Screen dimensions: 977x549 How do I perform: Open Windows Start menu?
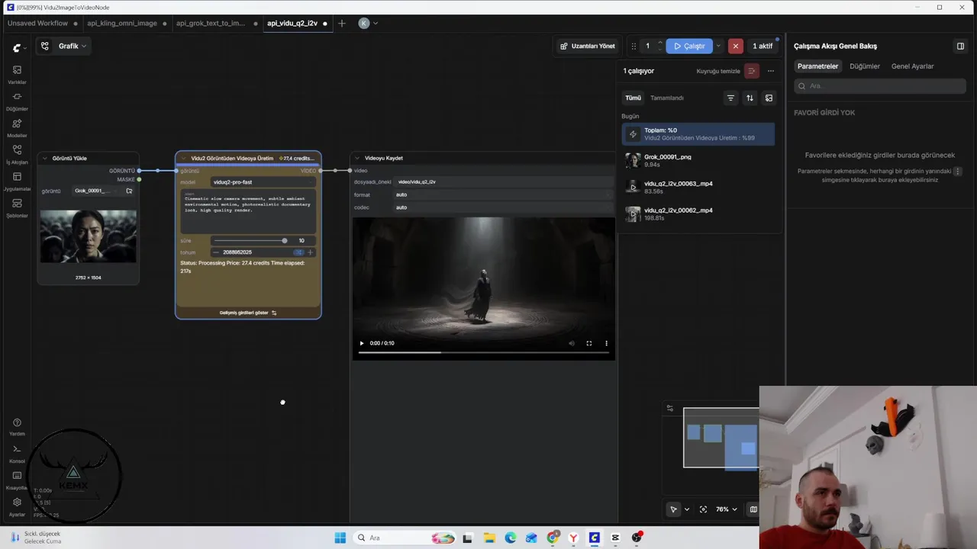tap(340, 538)
